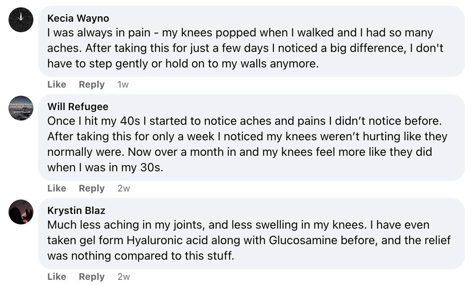Image resolution: width=472 pixels, height=286 pixels.
Task: Open the 1w timestamp on Kecia's comment
Action: pos(123,84)
